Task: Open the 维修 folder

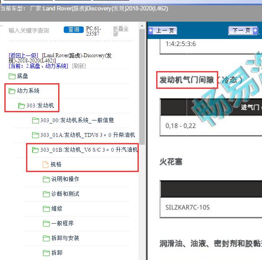Action: [57, 208]
